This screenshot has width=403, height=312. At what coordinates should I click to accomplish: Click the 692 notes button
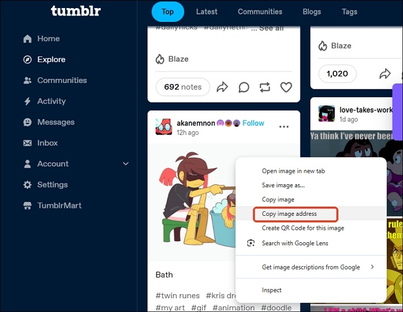pyautogui.click(x=183, y=87)
